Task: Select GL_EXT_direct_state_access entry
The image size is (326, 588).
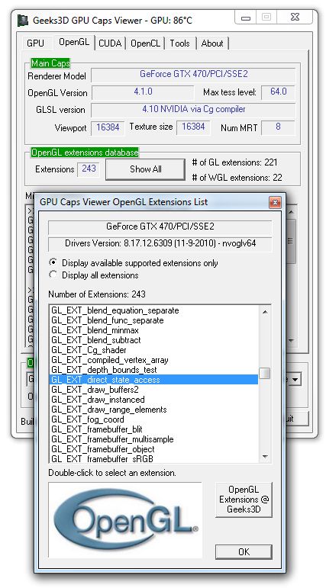Action: point(154,380)
